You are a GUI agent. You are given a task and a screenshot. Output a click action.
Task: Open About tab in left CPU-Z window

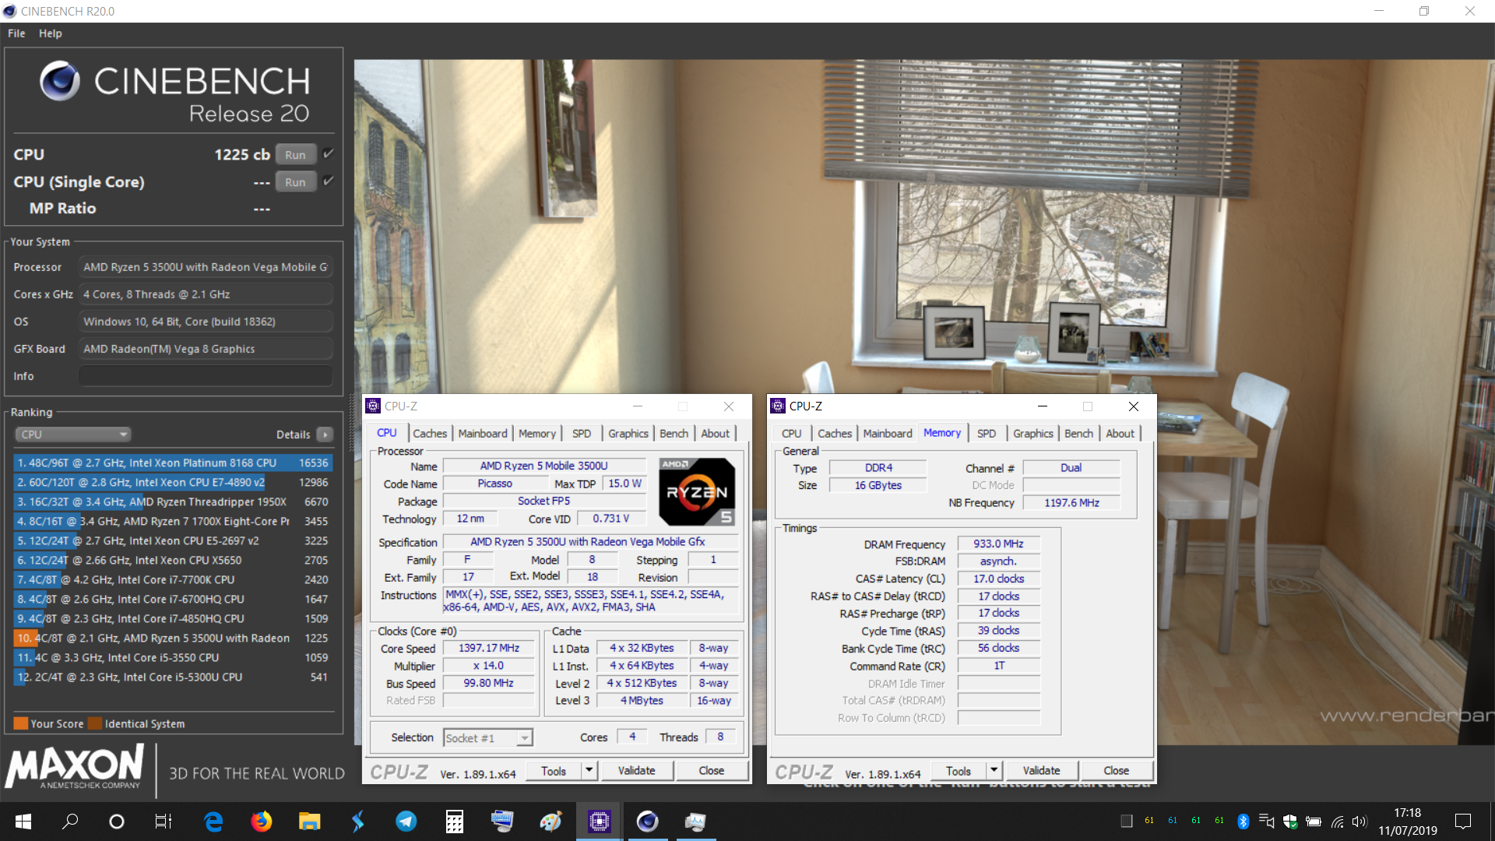tap(716, 434)
